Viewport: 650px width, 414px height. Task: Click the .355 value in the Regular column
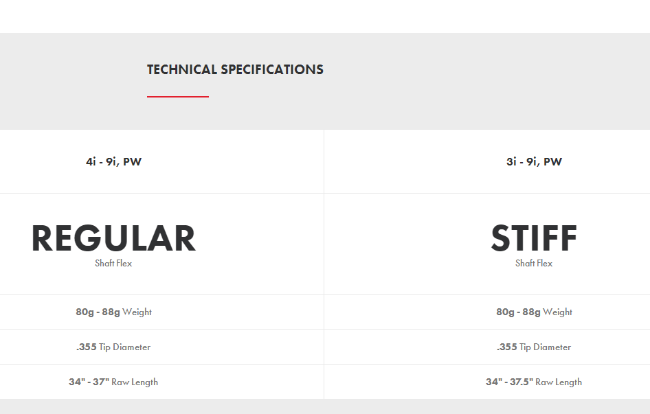tap(86, 347)
